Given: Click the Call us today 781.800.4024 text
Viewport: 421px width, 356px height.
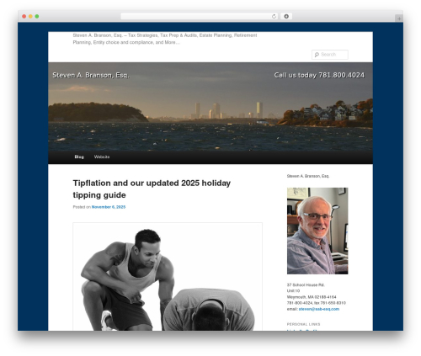Looking at the screenshot, I should [319, 75].
